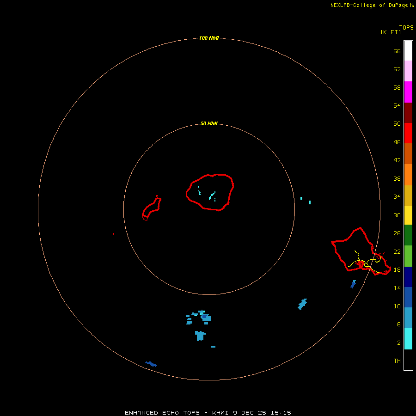Viewport: 416px width, 416px height.
Task: Click the legend value '26'
Action: tap(397, 233)
